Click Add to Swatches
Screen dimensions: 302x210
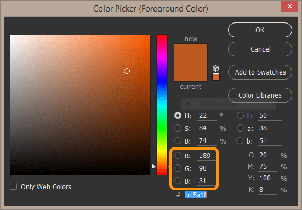(x=260, y=72)
